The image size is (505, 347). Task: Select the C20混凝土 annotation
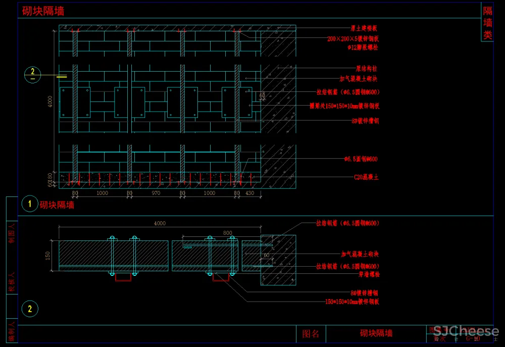(366, 177)
